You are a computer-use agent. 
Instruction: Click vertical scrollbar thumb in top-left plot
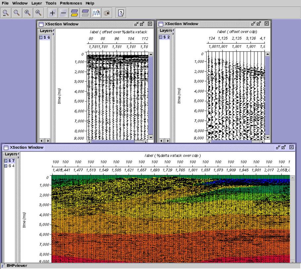(x=151, y=95)
